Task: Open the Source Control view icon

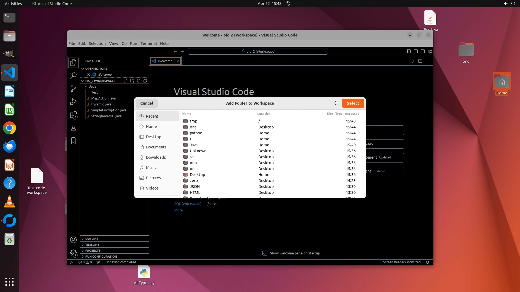Action: click(73, 88)
